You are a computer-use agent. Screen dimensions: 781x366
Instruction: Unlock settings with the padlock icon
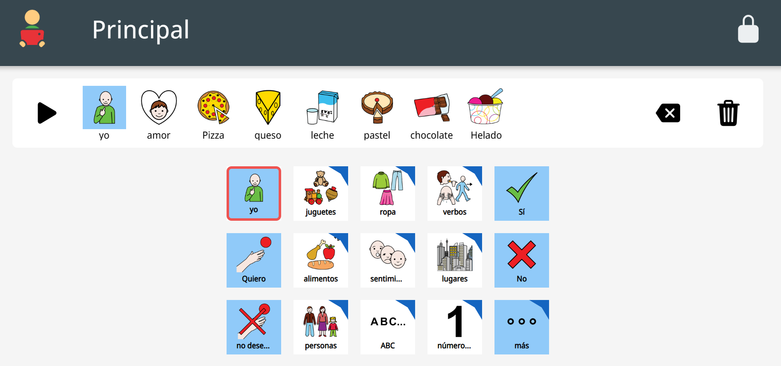click(x=748, y=29)
